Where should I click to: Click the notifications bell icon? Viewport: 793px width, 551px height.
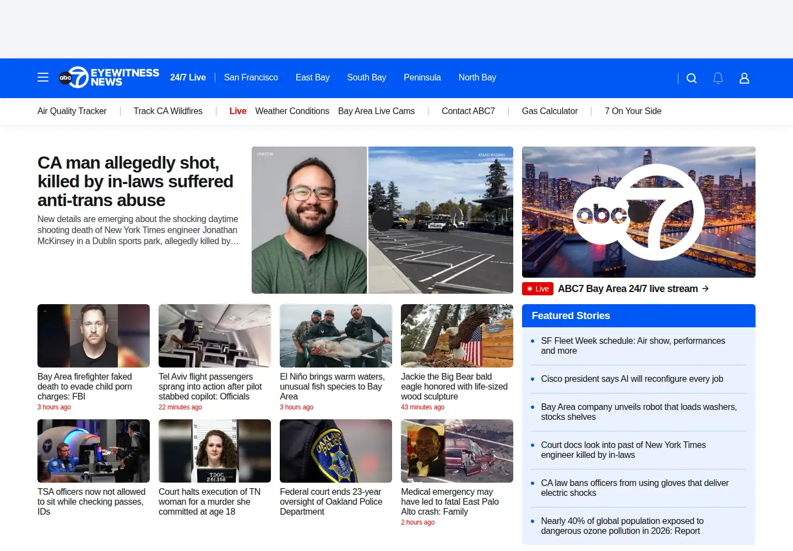[718, 78]
